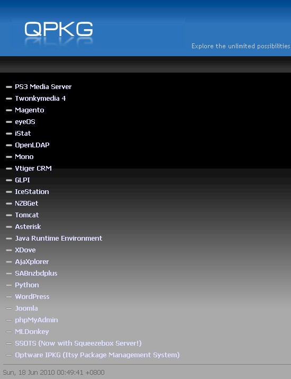Click the phpMyAdmin package link
The width and height of the screenshot is (291, 379).
coord(37,320)
